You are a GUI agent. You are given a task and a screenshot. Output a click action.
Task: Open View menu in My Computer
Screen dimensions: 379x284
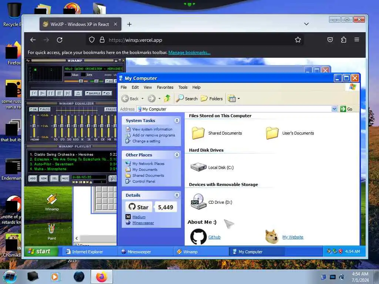(148, 87)
